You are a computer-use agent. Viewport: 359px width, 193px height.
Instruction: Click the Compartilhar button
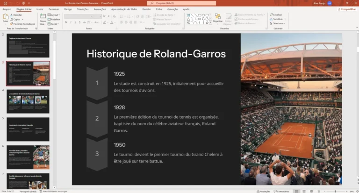coord(347,9)
